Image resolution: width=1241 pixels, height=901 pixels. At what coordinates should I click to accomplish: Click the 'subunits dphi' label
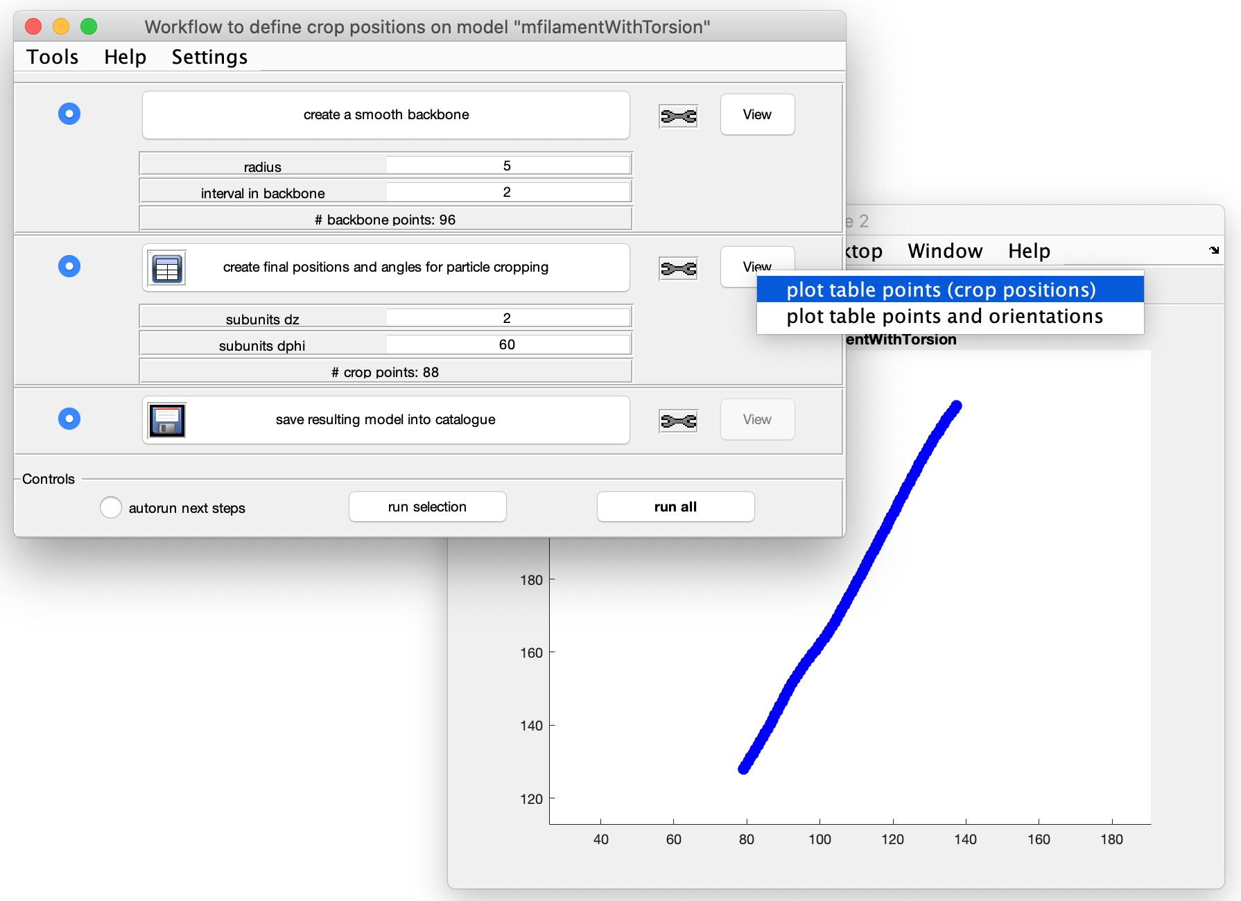(262, 346)
